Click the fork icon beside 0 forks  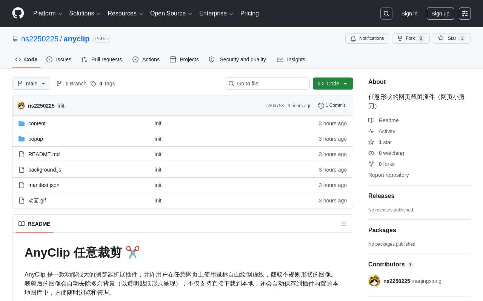371,164
